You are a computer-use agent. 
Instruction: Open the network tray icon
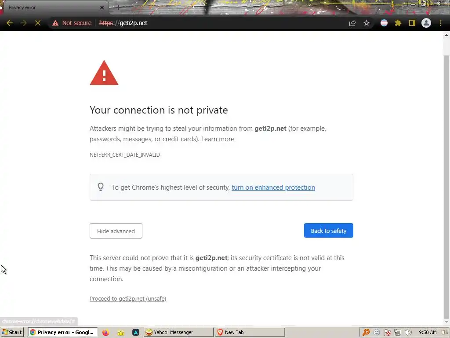click(x=397, y=332)
